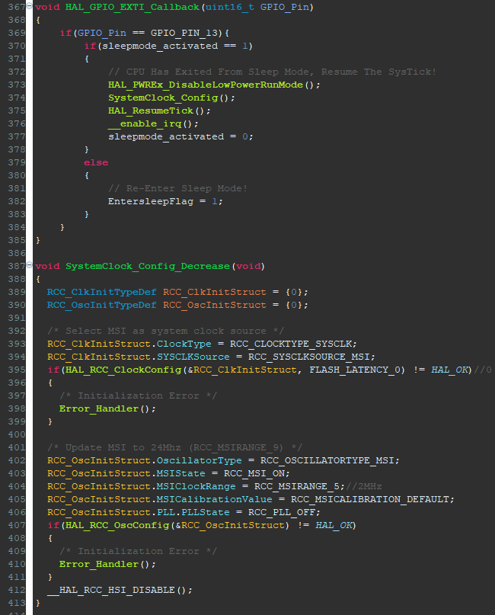Click the 'Update MSI to 24Mhz' comment
The image size is (495, 615).
pyautogui.click(x=175, y=447)
